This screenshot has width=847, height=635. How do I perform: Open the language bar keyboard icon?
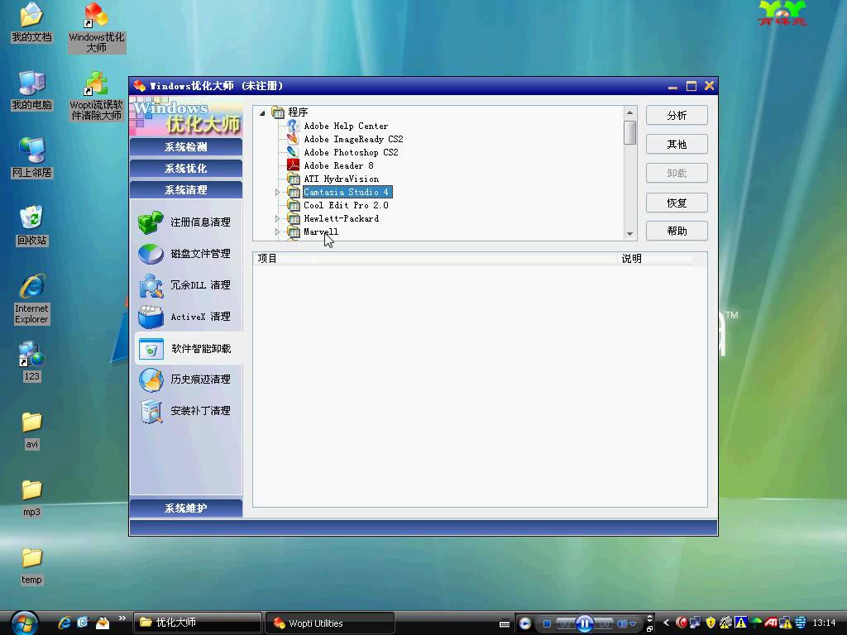(505, 623)
